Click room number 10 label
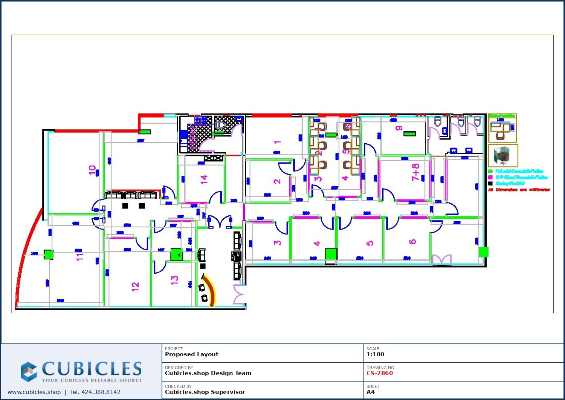This screenshot has height=400, width=565. [x=92, y=170]
